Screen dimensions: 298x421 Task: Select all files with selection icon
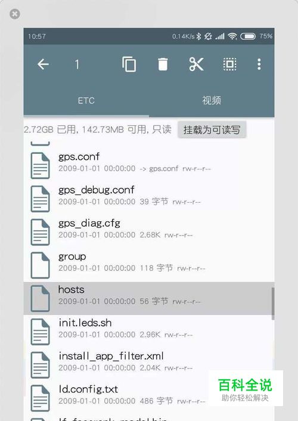pyautogui.click(x=230, y=64)
